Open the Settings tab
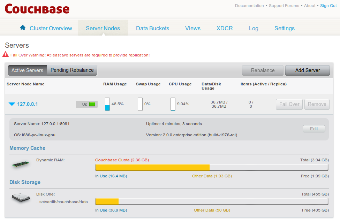The height and width of the screenshot is (222, 340). [x=284, y=28]
